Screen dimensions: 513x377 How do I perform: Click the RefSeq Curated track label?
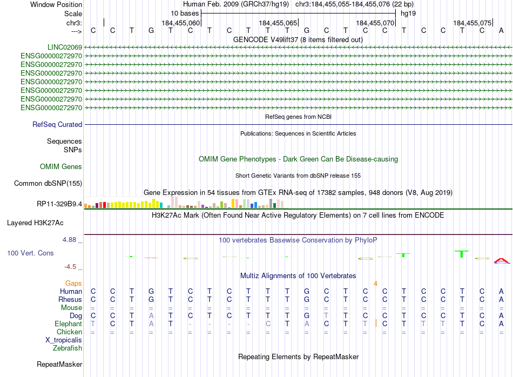(x=57, y=124)
